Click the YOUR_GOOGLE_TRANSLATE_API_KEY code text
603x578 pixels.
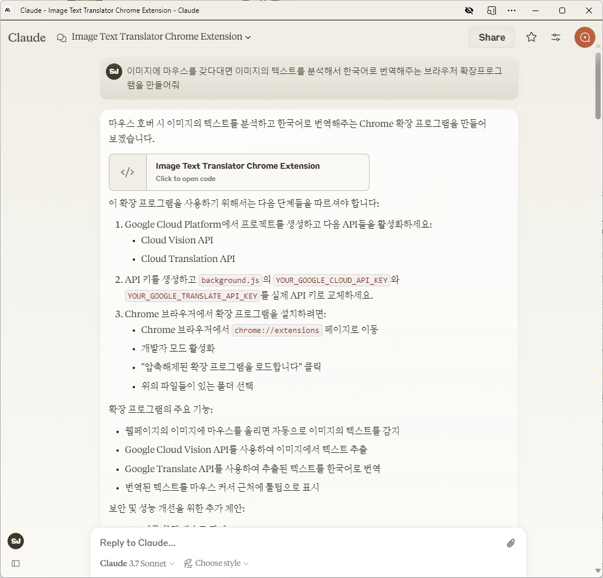click(192, 296)
